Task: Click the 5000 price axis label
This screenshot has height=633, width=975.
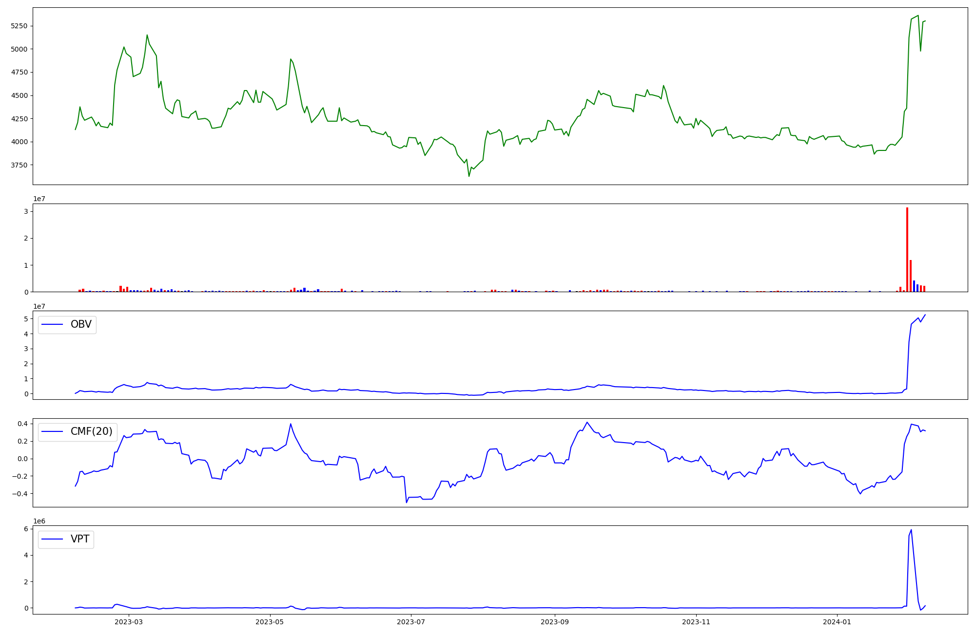Action: [x=19, y=49]
